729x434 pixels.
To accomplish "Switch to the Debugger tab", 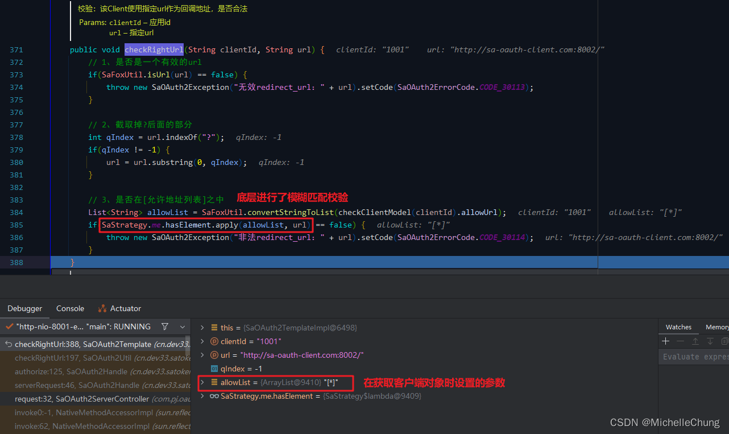I will 24,308.
